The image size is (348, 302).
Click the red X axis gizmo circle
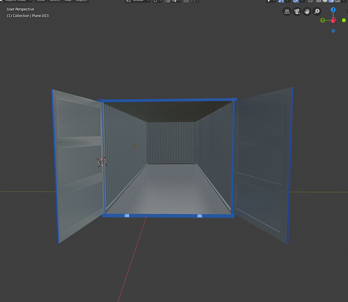point(333,21)
